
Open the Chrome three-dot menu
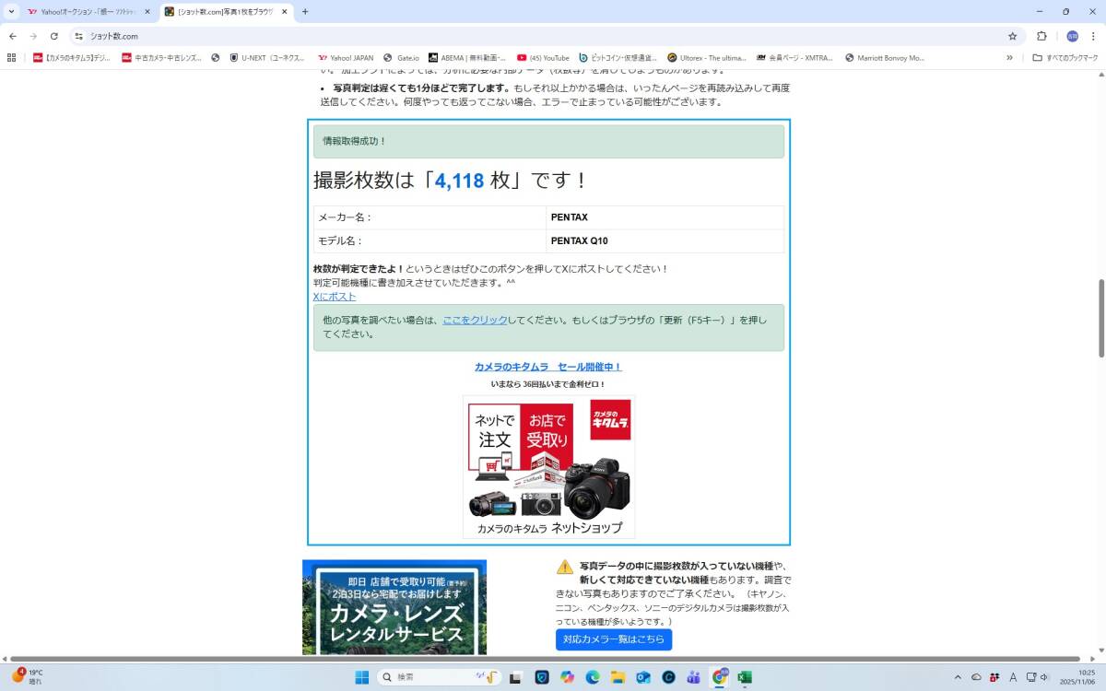[1094, 36]
